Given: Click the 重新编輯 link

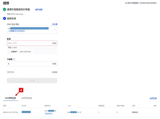Looking at the screenshot, I should tap(39, 10).
